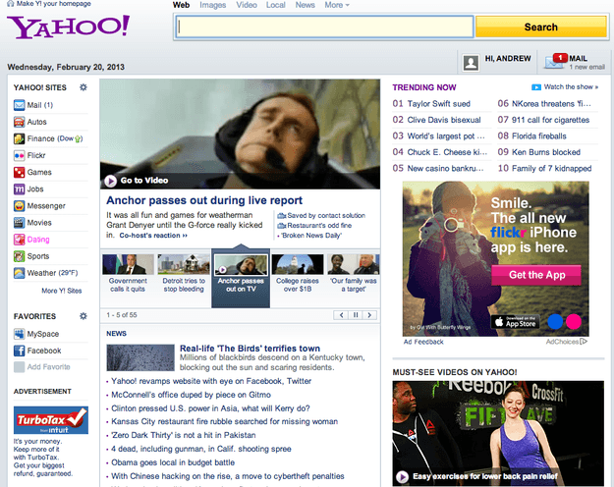Select the Web search tab

pos(182,5)
